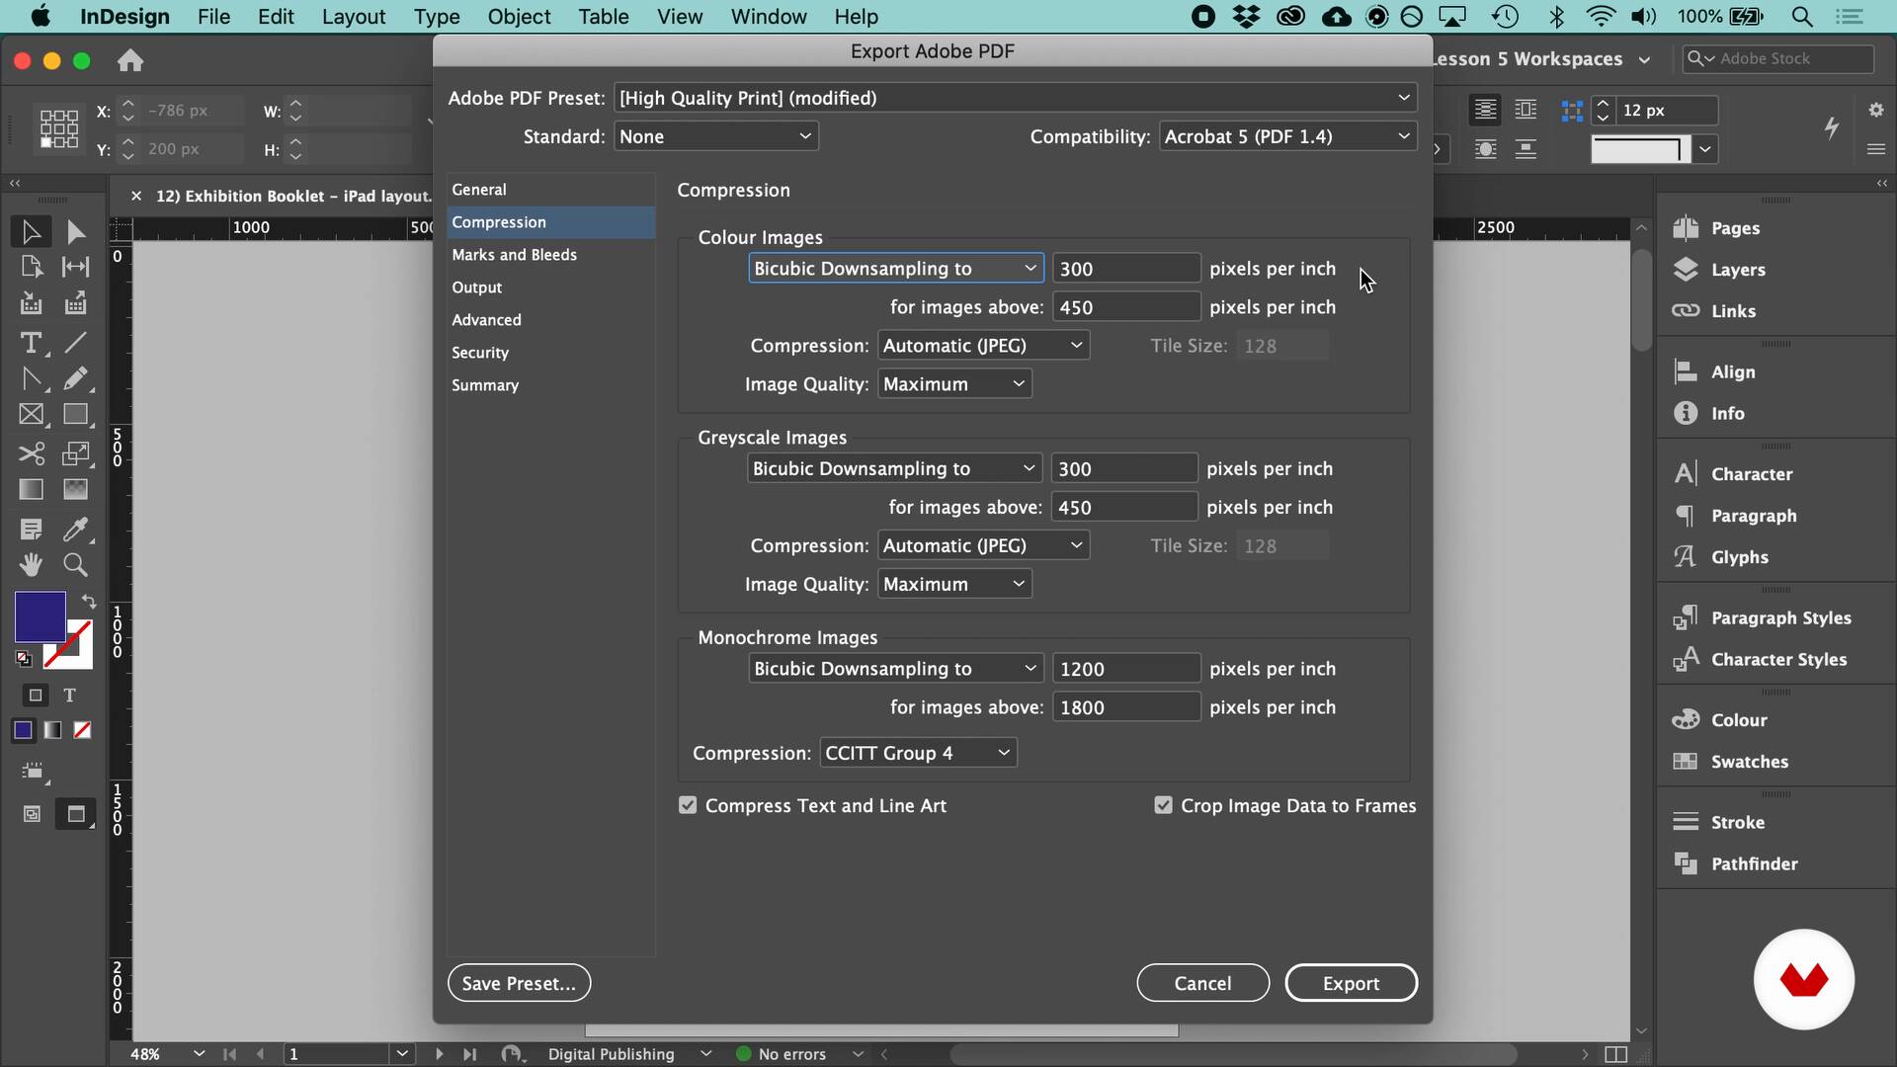1897x1067 pixels.
Task: Open Monochrome Images Compression CCITT dropdown
Action: pos(918,753)
